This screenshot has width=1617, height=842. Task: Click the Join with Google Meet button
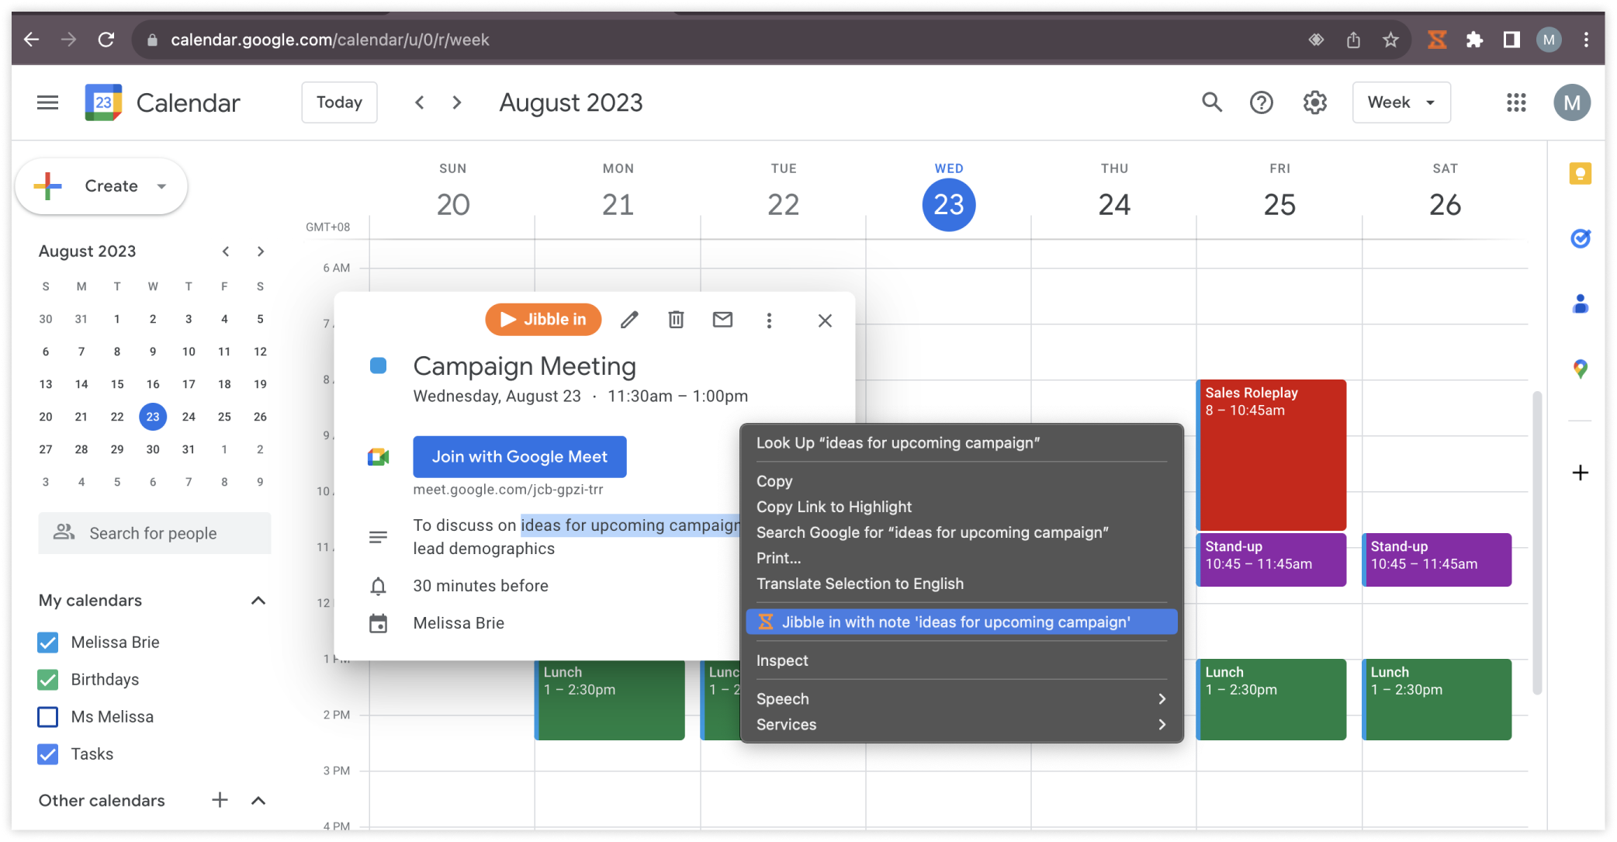[519, 457]
